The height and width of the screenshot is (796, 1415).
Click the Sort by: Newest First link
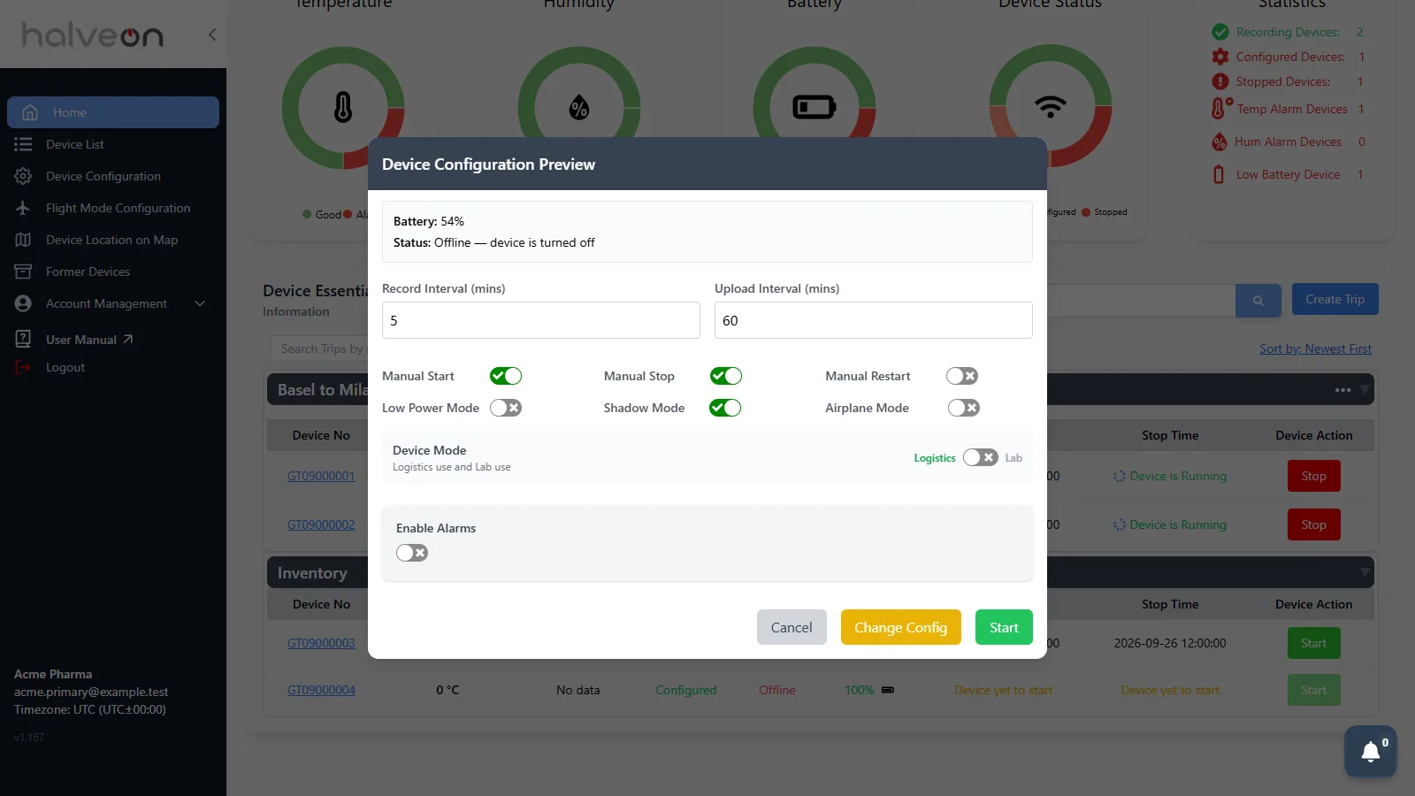1315,348
